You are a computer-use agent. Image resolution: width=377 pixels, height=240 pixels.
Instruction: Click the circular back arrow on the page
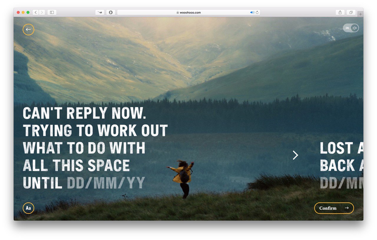[x=28, y=29]
